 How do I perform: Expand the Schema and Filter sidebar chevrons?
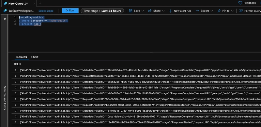[x=5, y=19]
